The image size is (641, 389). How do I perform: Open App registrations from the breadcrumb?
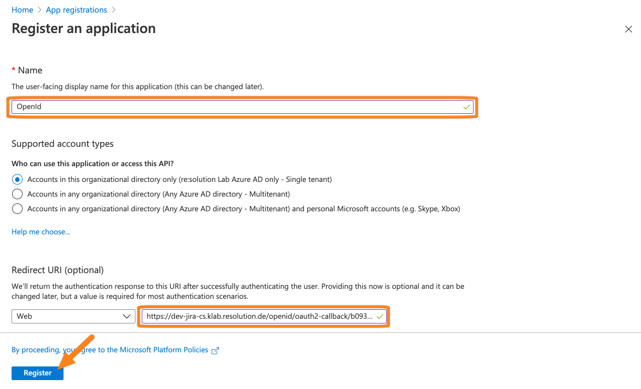click(76, 9)
